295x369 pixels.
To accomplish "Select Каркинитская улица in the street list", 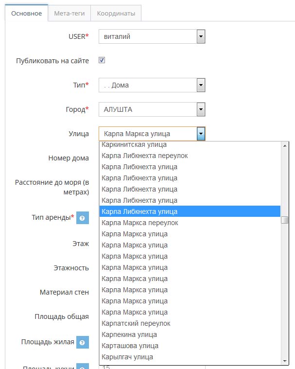I will [x=190, y=144].
